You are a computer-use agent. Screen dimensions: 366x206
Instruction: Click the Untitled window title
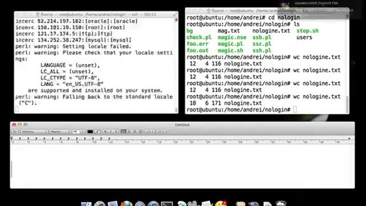(x=182, y=125)
